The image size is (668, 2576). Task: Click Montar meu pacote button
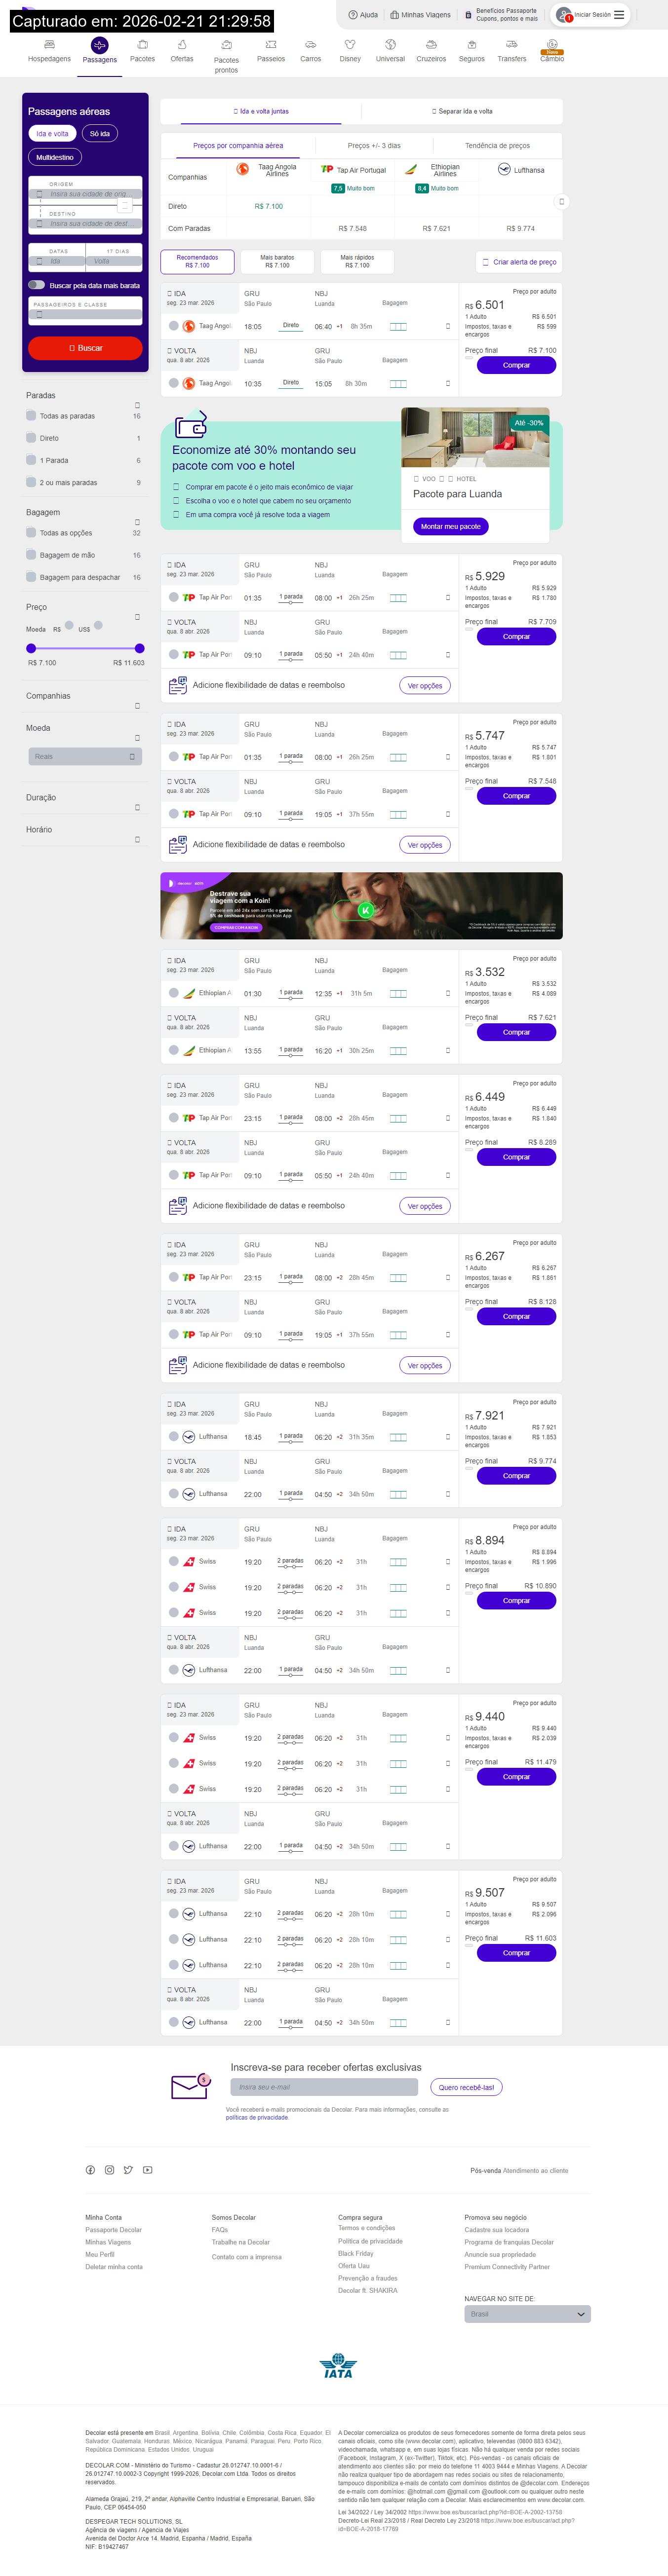[450, 526]
